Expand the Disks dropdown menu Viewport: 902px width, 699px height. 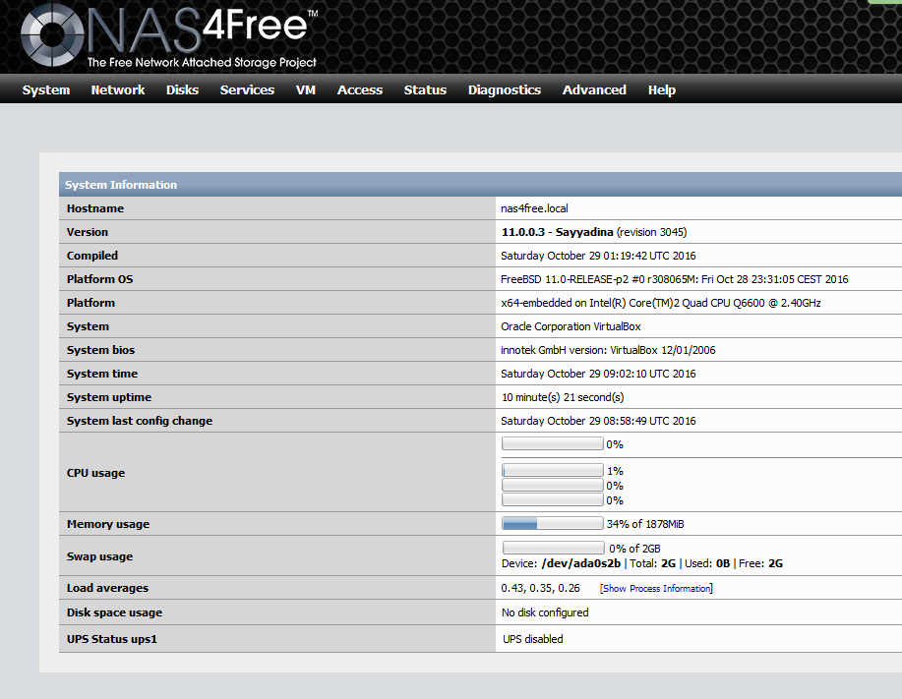182,89
